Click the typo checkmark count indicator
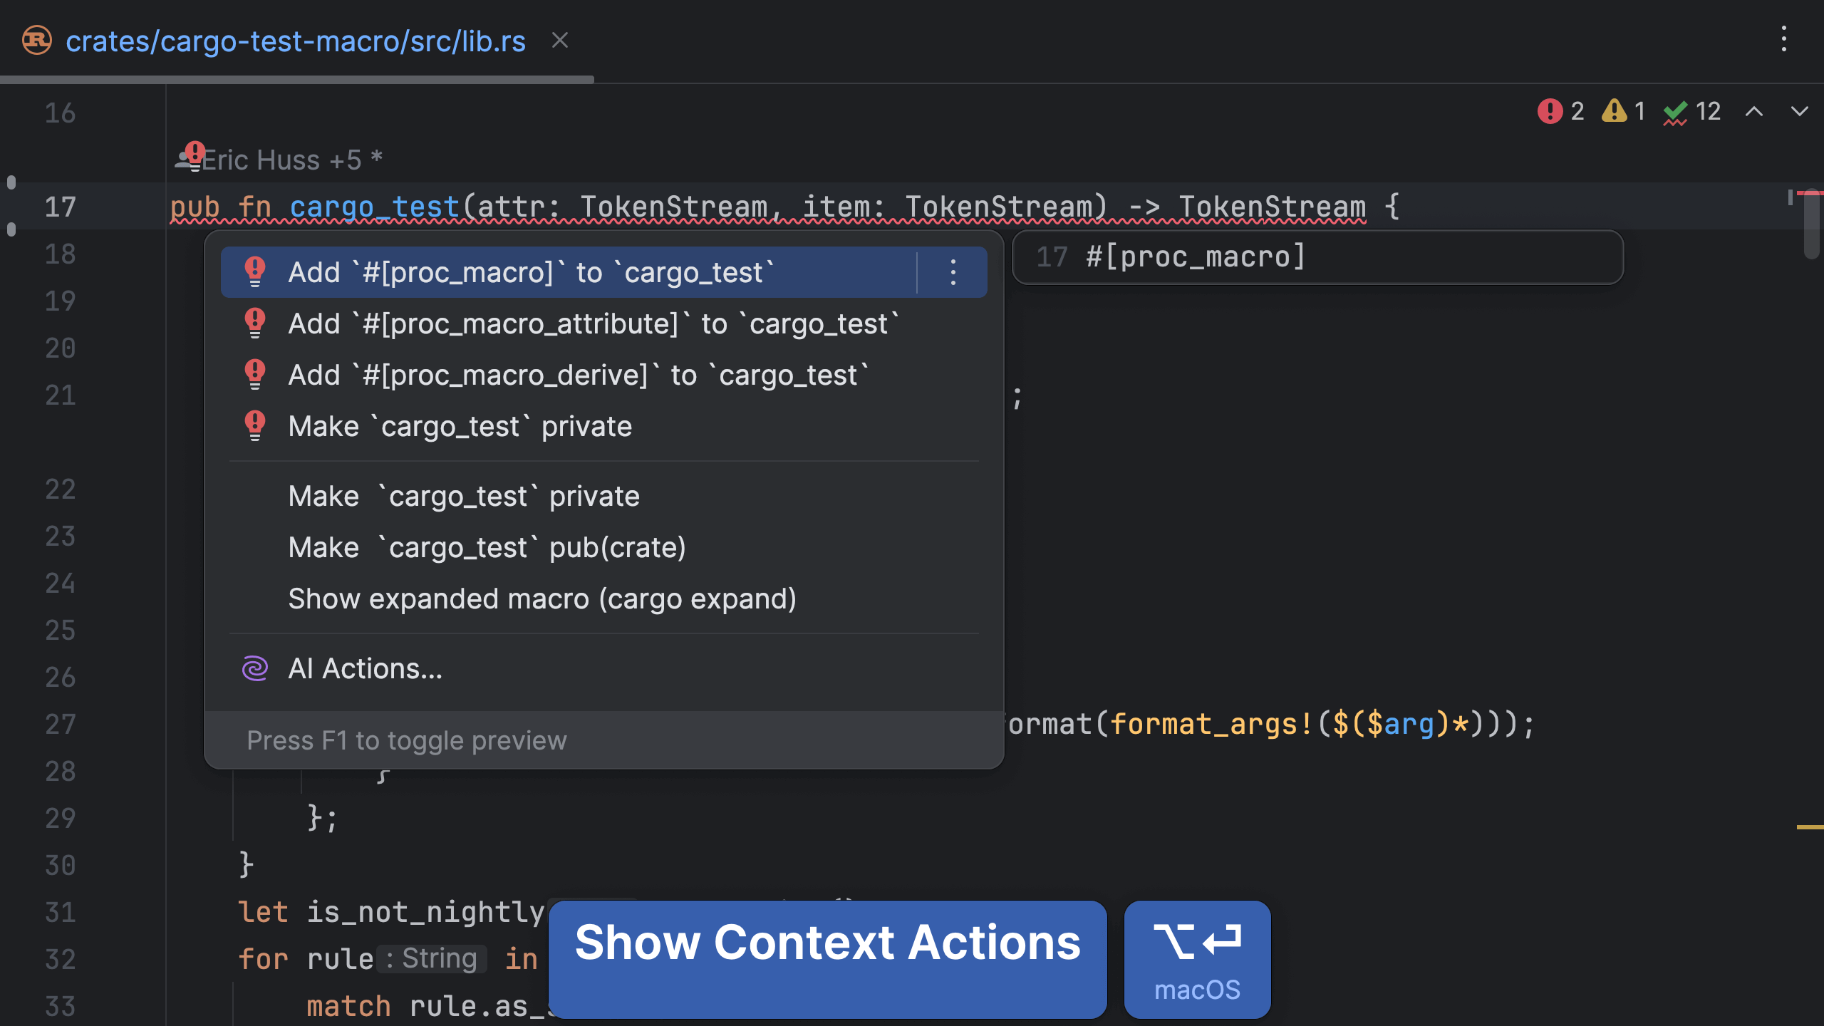 1691,111
